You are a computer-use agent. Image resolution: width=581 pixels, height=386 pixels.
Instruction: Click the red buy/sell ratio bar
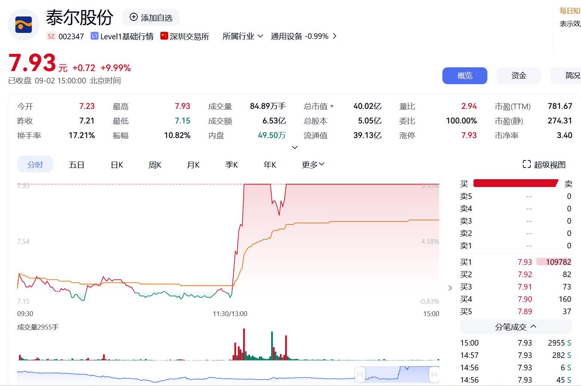pos(516,183)
